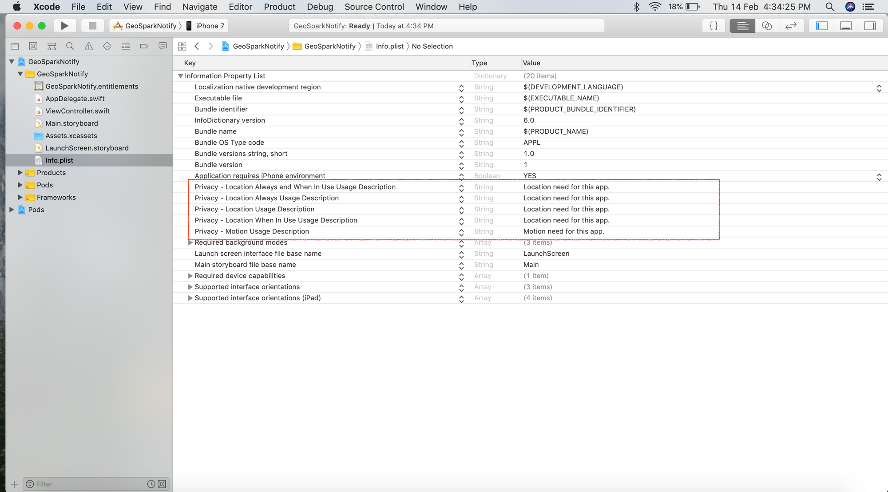This screenshot has height=492, width=888.
Task: Collapse Information Property List row
Action: pyautogui.click(x=181, y=76)
